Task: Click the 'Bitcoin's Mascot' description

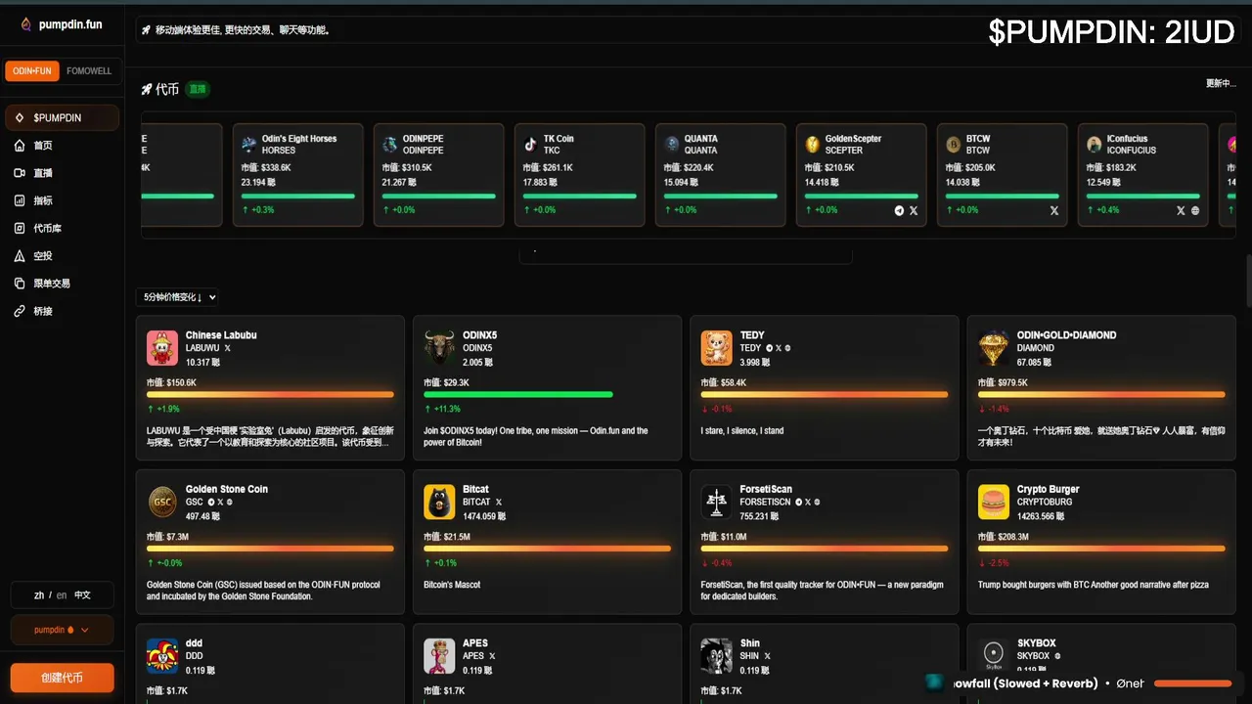Action: click(x=452, y=585)
